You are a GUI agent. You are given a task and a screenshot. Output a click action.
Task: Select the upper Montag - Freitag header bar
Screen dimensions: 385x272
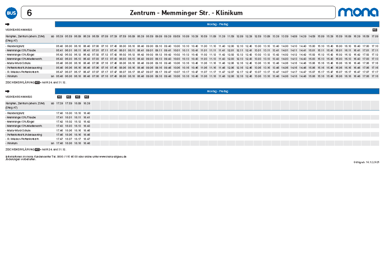[217, 24]
